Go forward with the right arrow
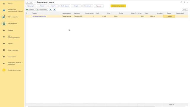190x107 pixels. coord(31,2)
